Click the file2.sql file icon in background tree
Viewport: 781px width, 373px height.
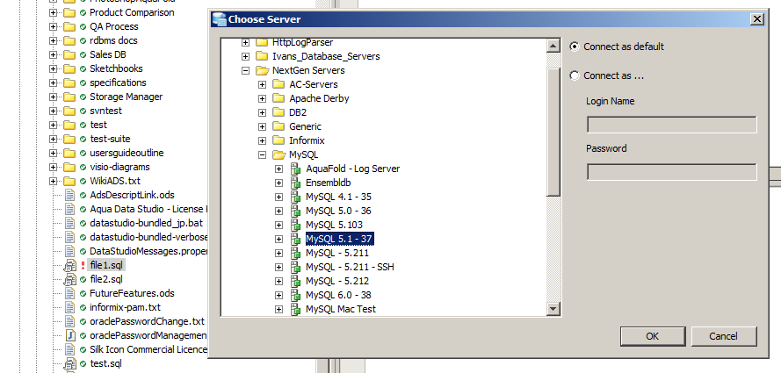pos(70,279)
